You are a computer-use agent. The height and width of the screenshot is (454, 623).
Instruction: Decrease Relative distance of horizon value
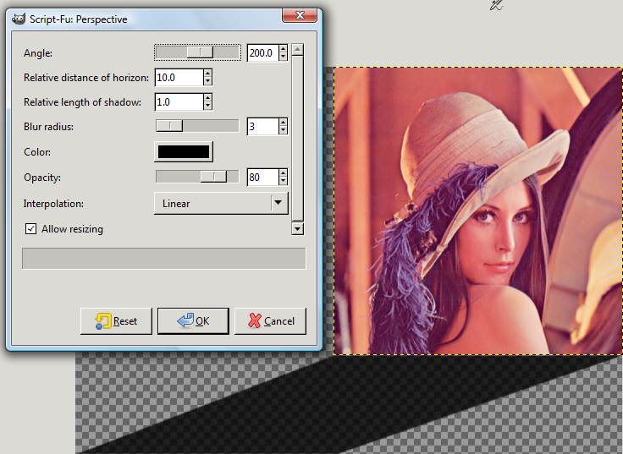click(x=207, y=82)
